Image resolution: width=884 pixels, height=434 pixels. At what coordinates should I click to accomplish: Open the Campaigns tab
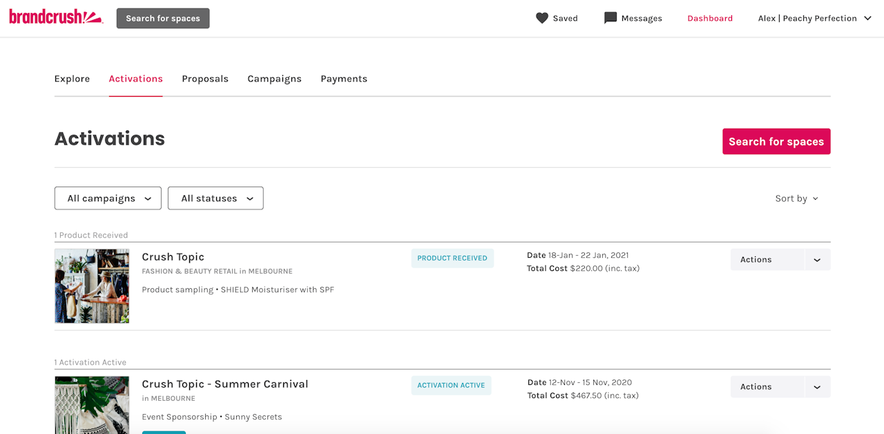pyautogui.click(x=274, y=79)
